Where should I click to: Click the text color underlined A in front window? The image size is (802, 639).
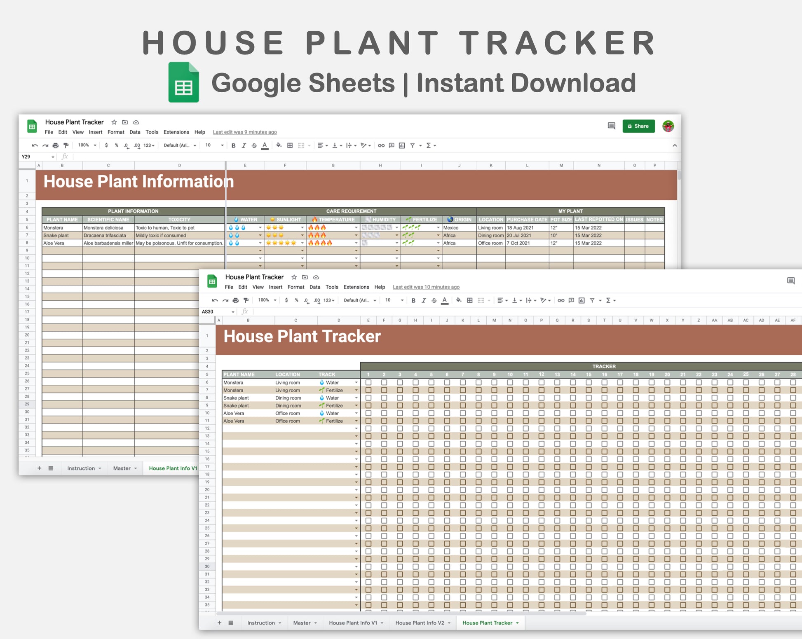[445, 300]
